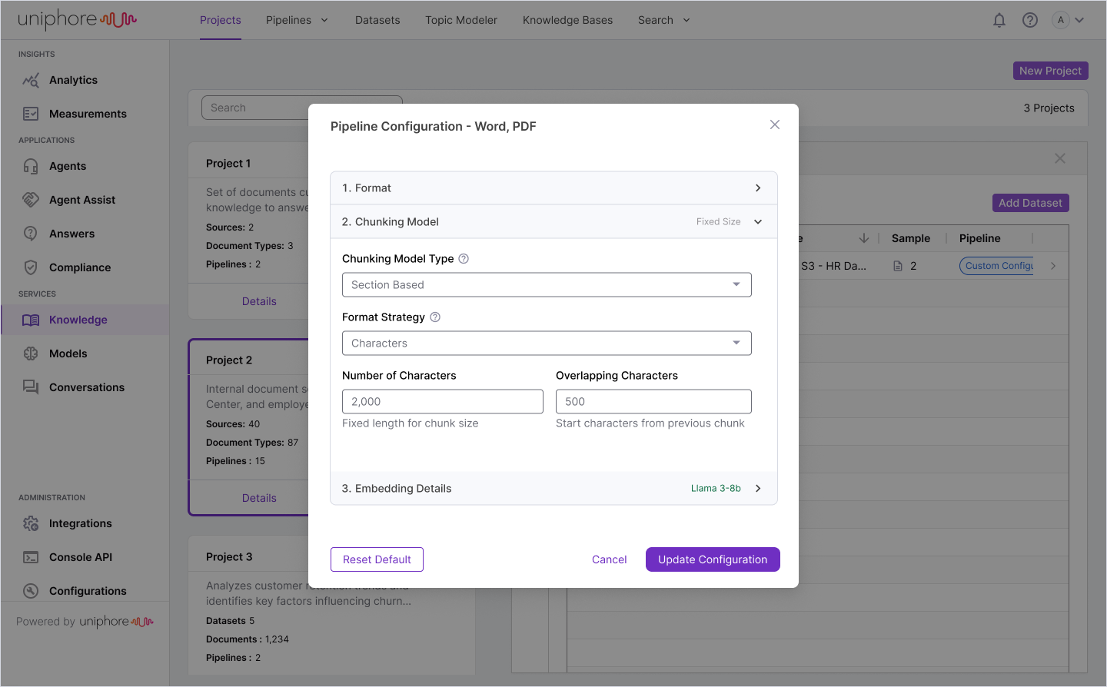Select the Models sidebar icon

pyautogui.click(x=31, y=353)
